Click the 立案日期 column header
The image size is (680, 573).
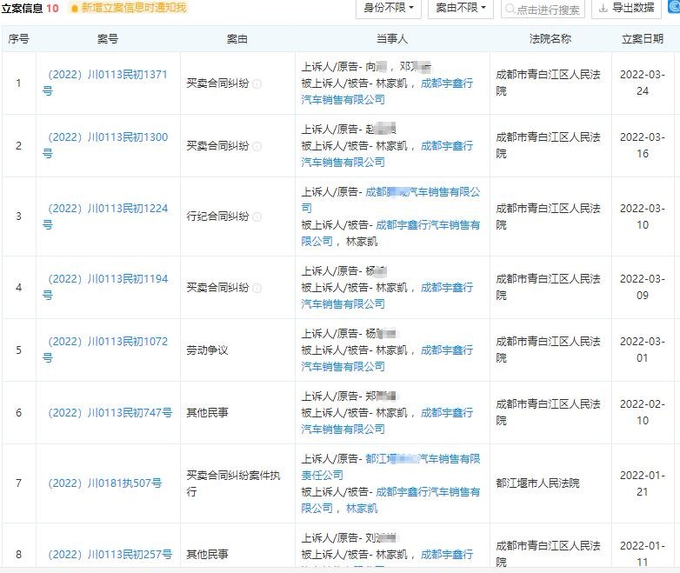(x=643, y=39)
